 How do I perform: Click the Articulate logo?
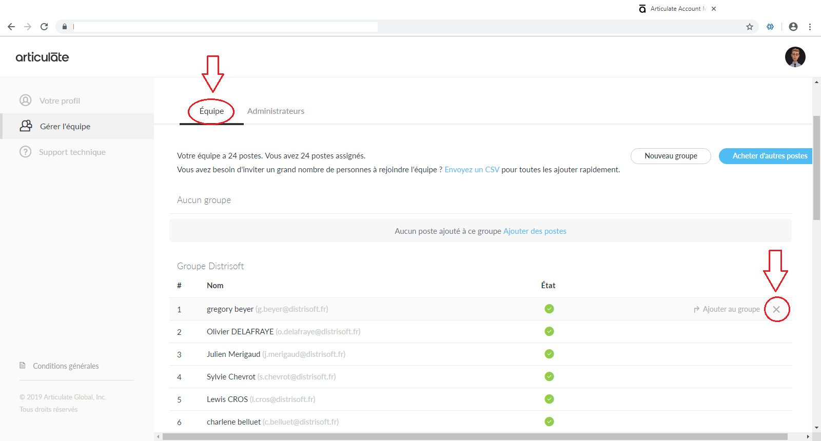tap(42, 57)
